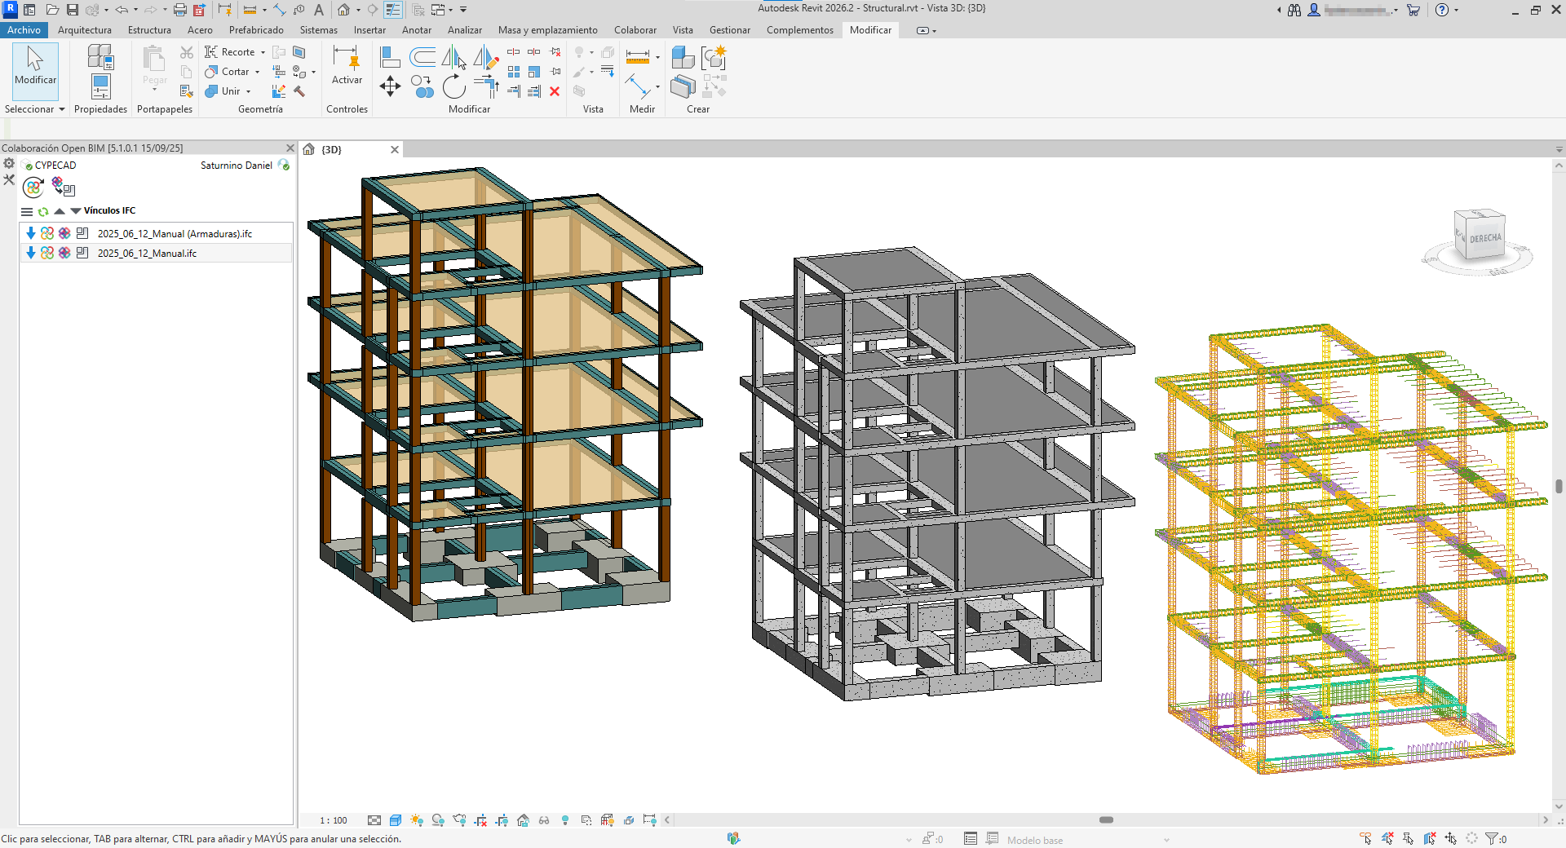The image size is (1566, 848).
Task: Switch to the Gestionar ribbon tab
Action: point(729,30)
